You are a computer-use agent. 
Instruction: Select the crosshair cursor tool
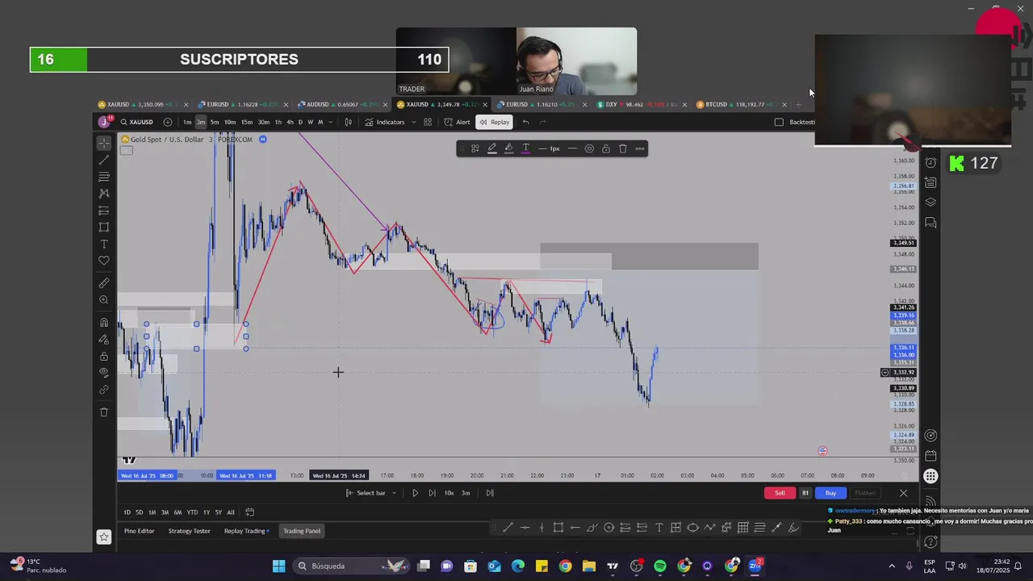pos(104,143)
